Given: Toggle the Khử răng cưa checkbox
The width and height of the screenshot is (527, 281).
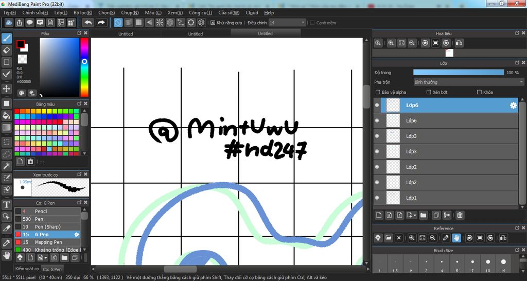Looking at the screenshot, I should pos(213,23).
